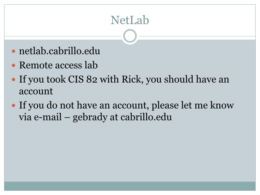This screenshot has height=195, width=260.
Task: Click the teal footer bar
Action: [130, 186]
